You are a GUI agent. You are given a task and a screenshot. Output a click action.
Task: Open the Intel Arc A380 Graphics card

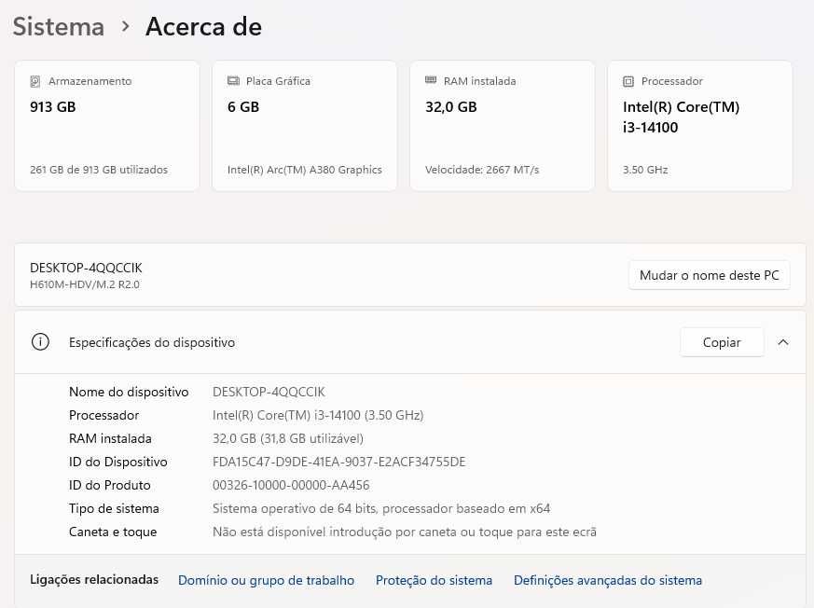click(305, 126)
